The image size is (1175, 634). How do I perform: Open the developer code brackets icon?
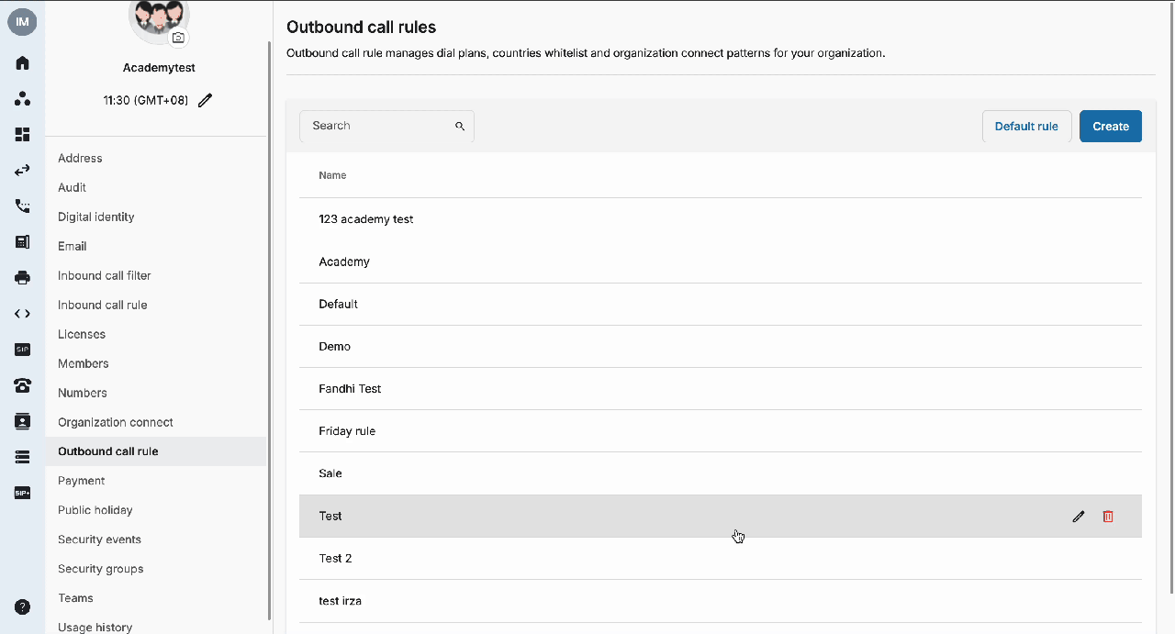pyautogui.click(x=22, y=314)
